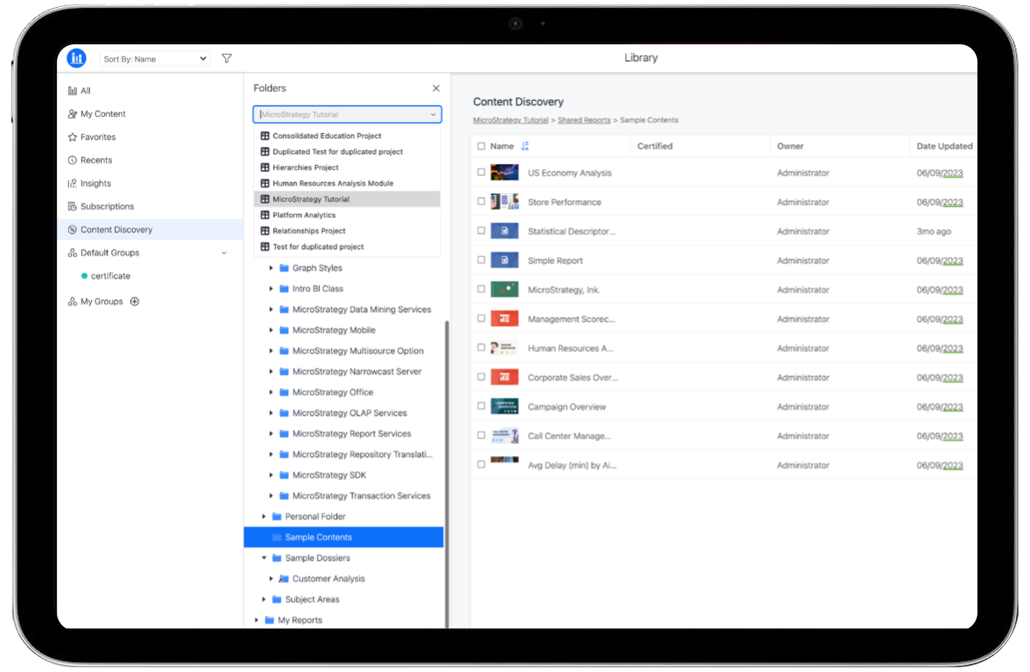Image resolution: width=1030 pixels, height=672 pixels.
Task: Click the Store Performance thumbnail
Action: click(504, 202)
